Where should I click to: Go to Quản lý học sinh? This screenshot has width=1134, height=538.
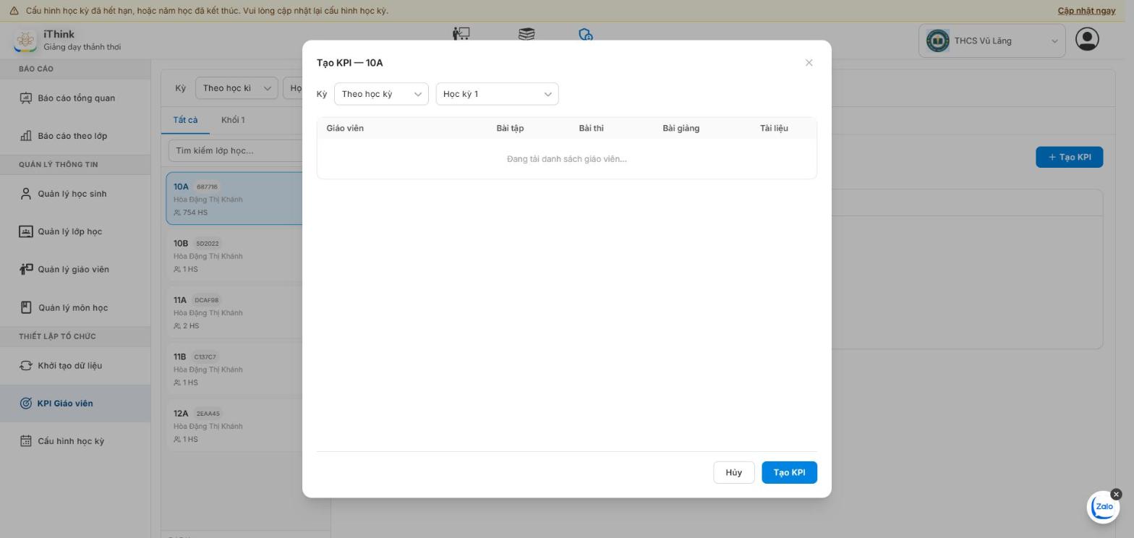[75, 194]
